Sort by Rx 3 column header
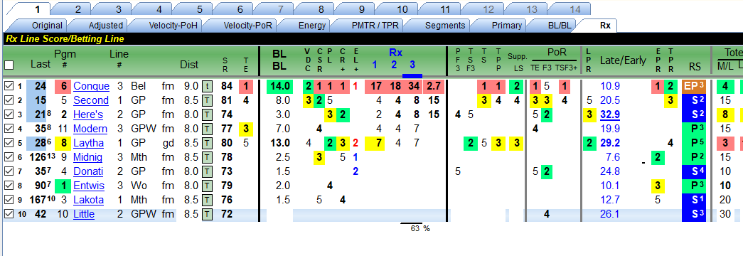The image size is (743, 256). coord(412,65)
